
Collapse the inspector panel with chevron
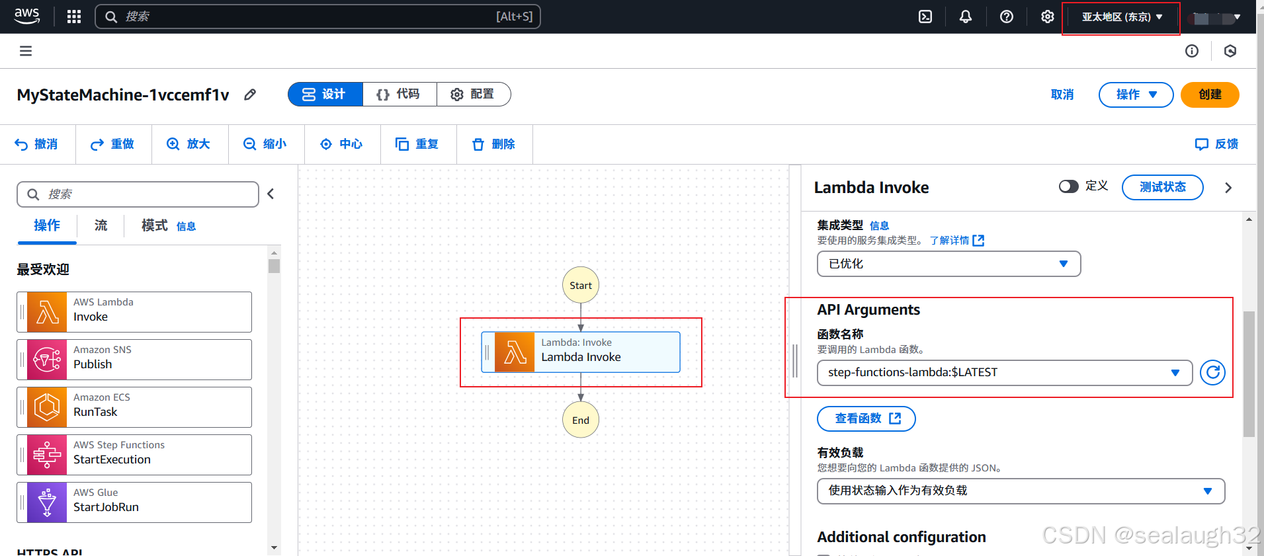1228,188
